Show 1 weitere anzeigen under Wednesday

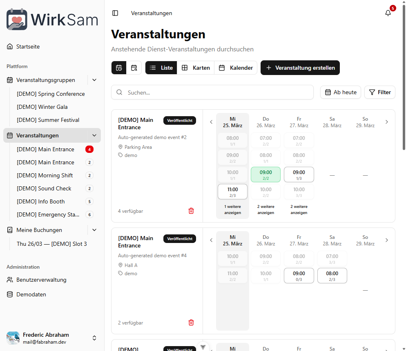pyautogui.click(x=232, y=210)
